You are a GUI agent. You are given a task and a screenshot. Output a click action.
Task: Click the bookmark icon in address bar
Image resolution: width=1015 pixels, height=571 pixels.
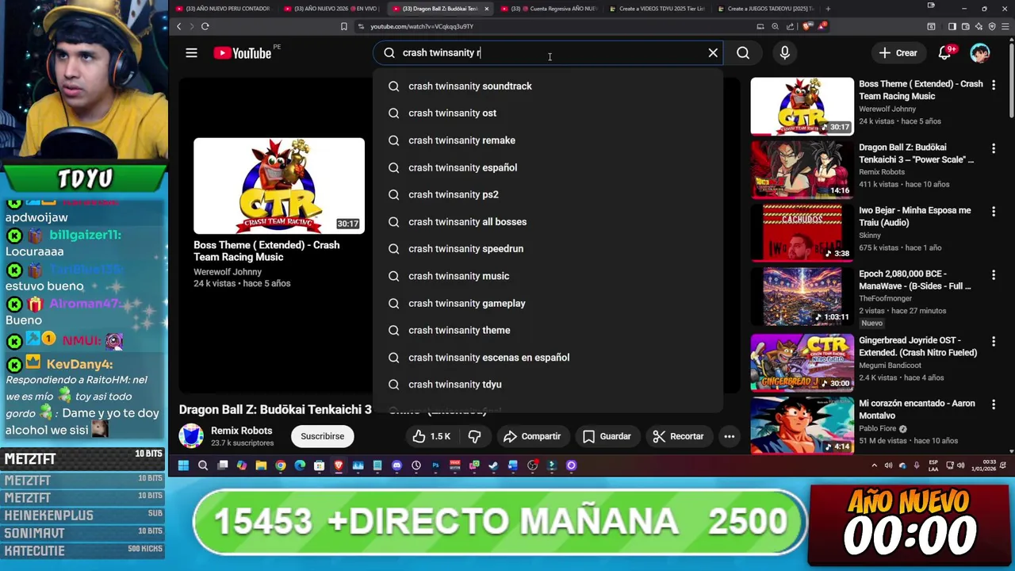coord(343,26)
